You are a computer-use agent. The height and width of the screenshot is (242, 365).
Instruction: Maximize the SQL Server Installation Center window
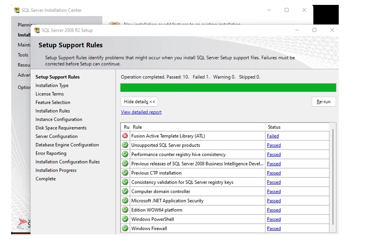coord(287,10)
